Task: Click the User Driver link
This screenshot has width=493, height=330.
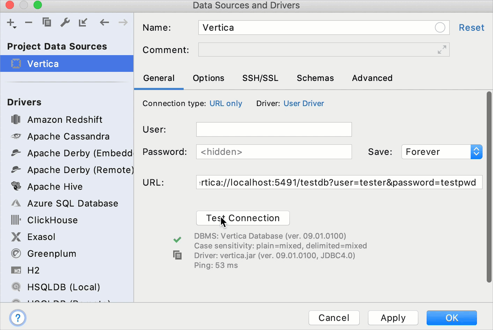Action: [304, 104]
